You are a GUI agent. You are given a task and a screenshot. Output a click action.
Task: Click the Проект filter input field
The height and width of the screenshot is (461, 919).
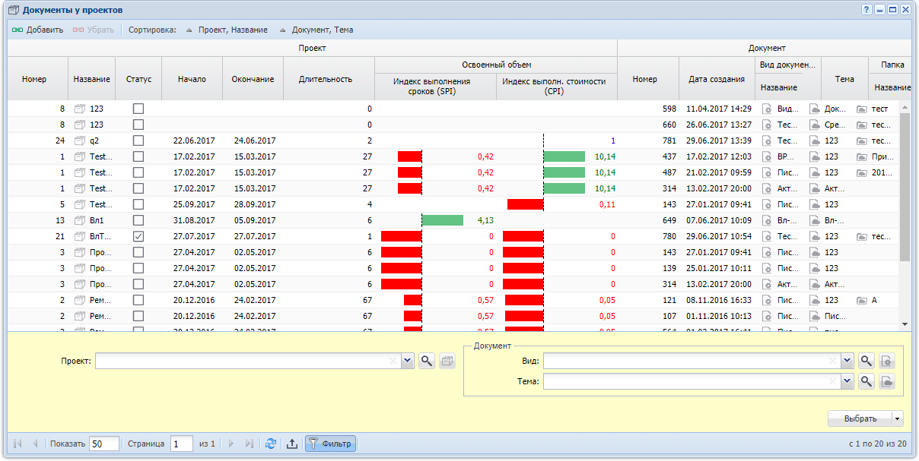247,361
